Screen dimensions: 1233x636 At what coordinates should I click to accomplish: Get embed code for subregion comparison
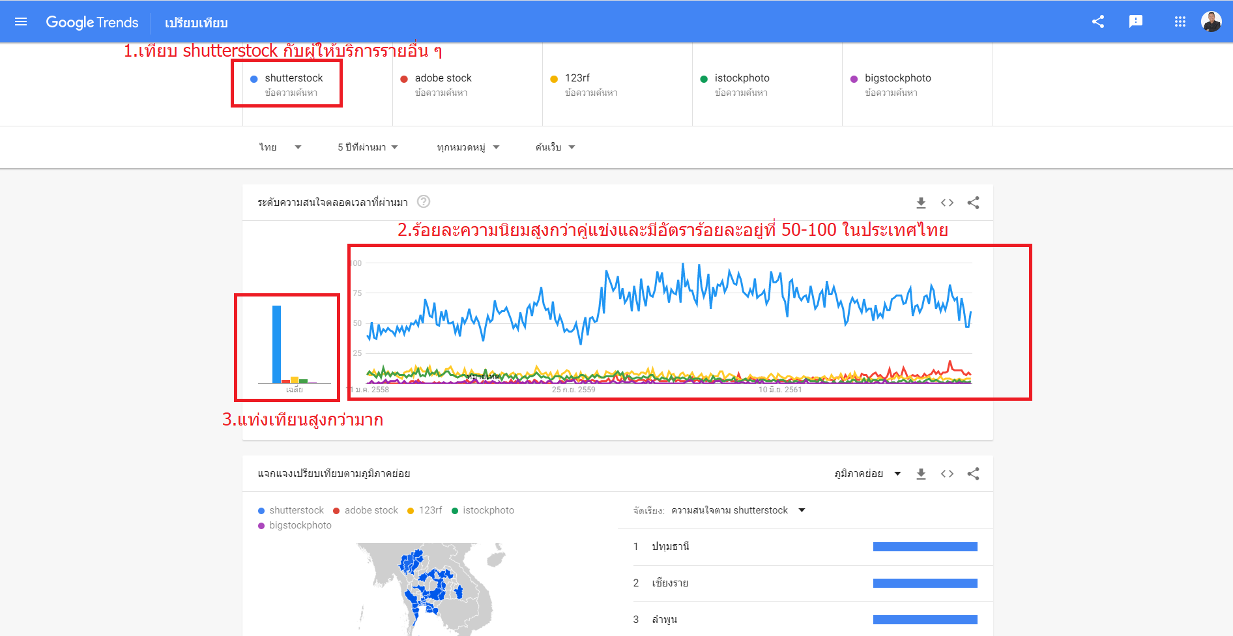(x=947, y=474)
